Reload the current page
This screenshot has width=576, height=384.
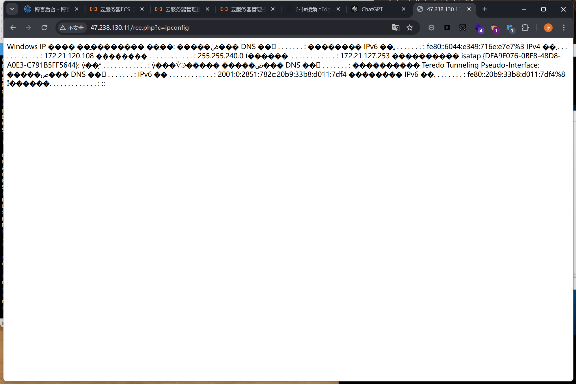44,28
